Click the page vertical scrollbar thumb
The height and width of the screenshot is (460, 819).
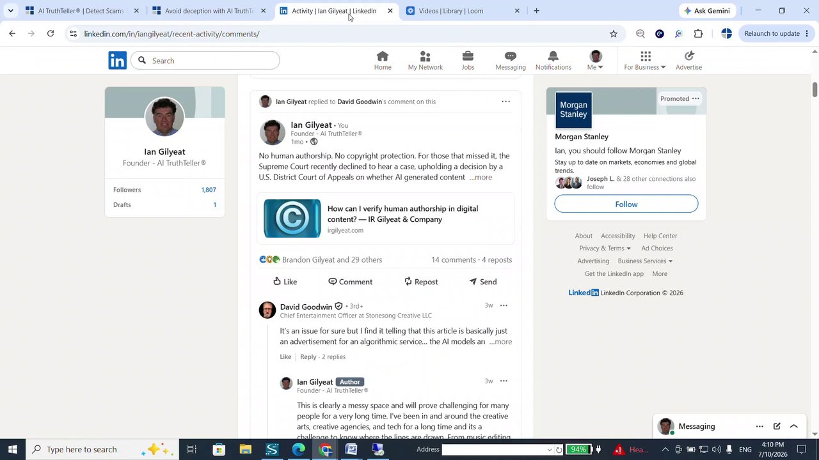click(815, 89)
